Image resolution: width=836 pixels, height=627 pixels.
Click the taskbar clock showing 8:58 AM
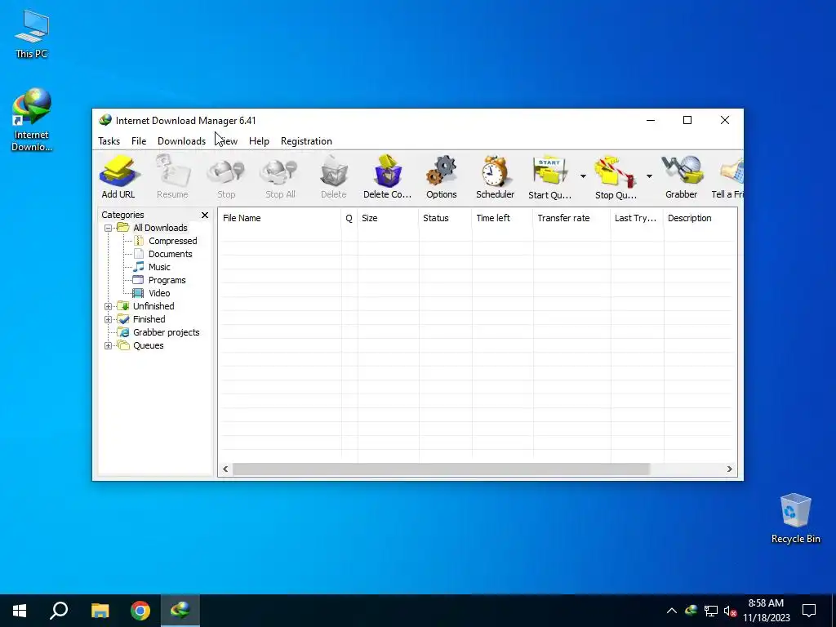(x=766, y=611)
